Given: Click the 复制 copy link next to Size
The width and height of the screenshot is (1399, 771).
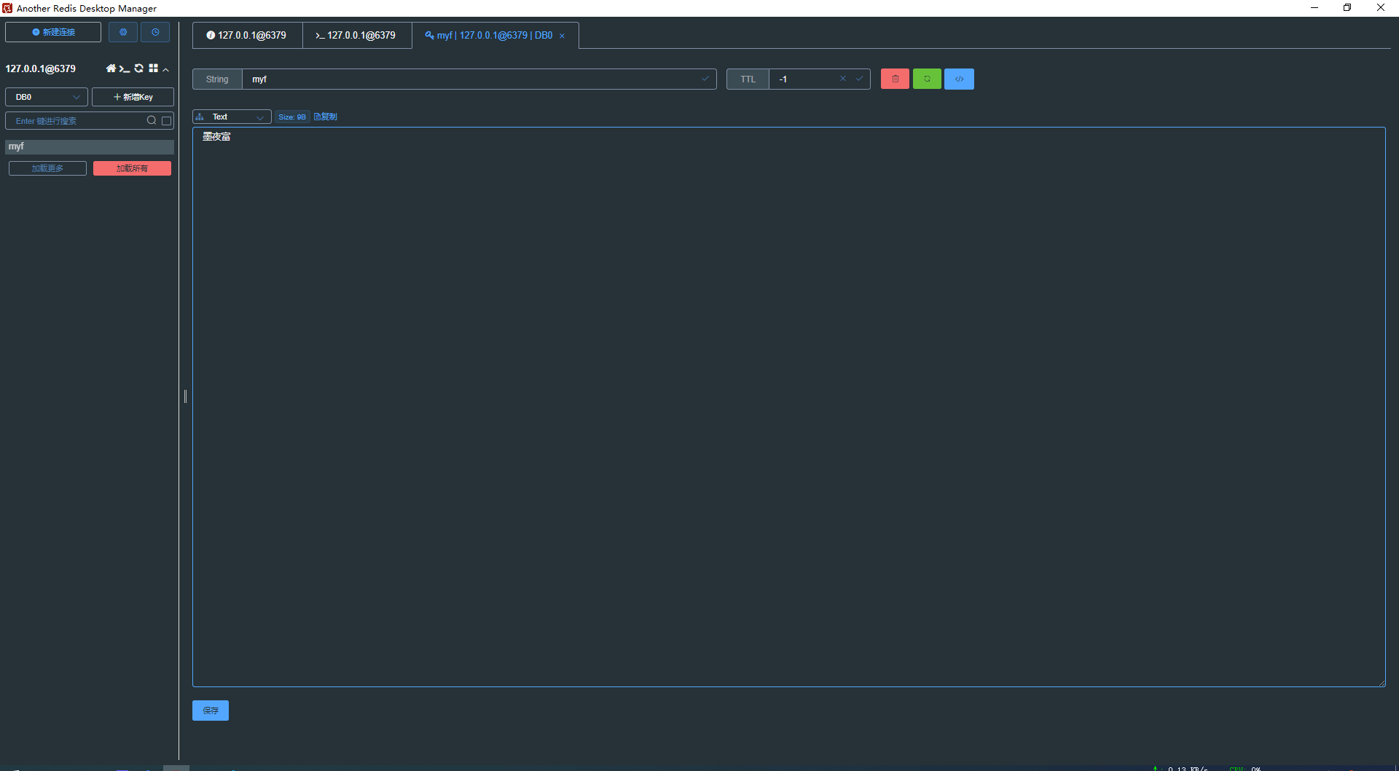Looking at the screenshot, I should pyautogui.click(x=326, y=117).
